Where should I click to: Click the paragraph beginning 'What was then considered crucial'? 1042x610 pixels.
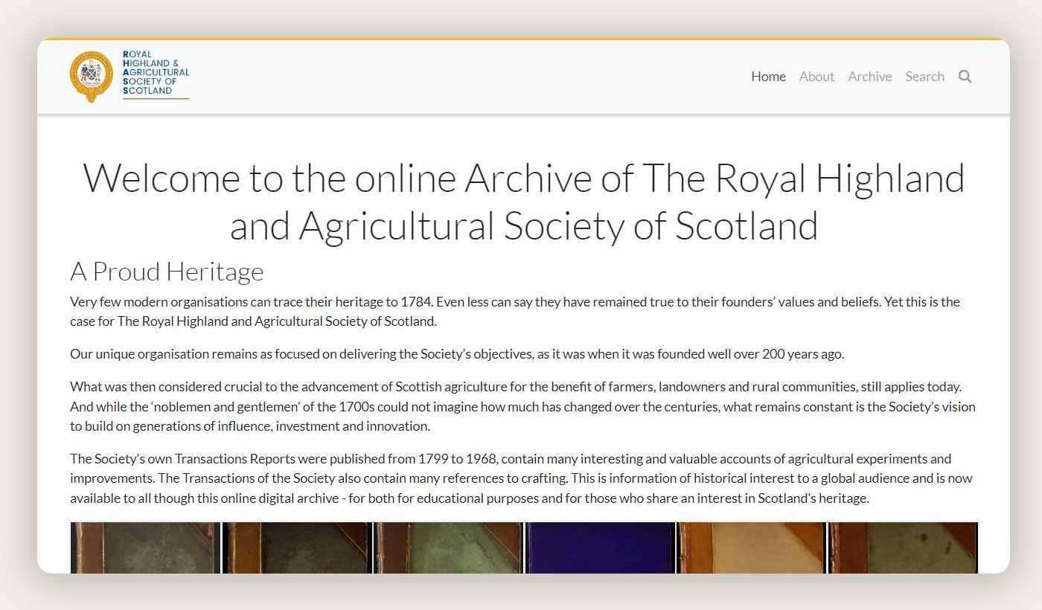click(x=522, y=407)
